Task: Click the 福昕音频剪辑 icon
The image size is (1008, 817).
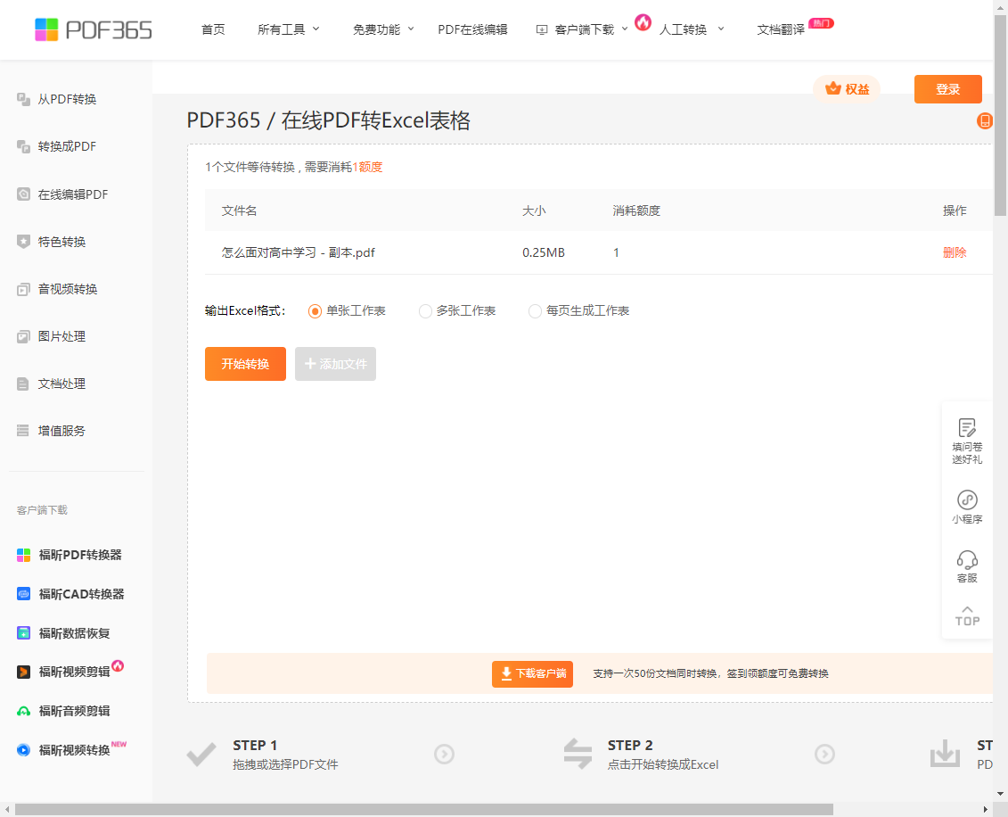Action: [24, 711]
